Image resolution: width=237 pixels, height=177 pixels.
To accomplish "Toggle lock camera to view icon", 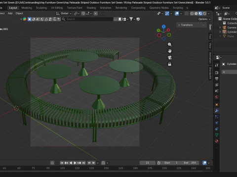I will tap(169, 64).
